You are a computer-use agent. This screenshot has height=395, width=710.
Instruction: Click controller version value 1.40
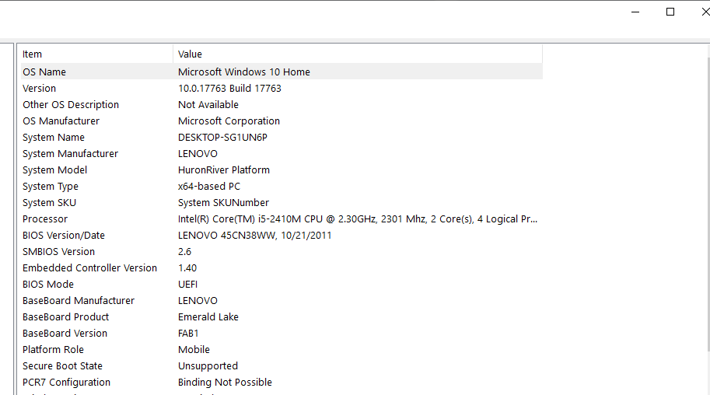tap(187, 267)
